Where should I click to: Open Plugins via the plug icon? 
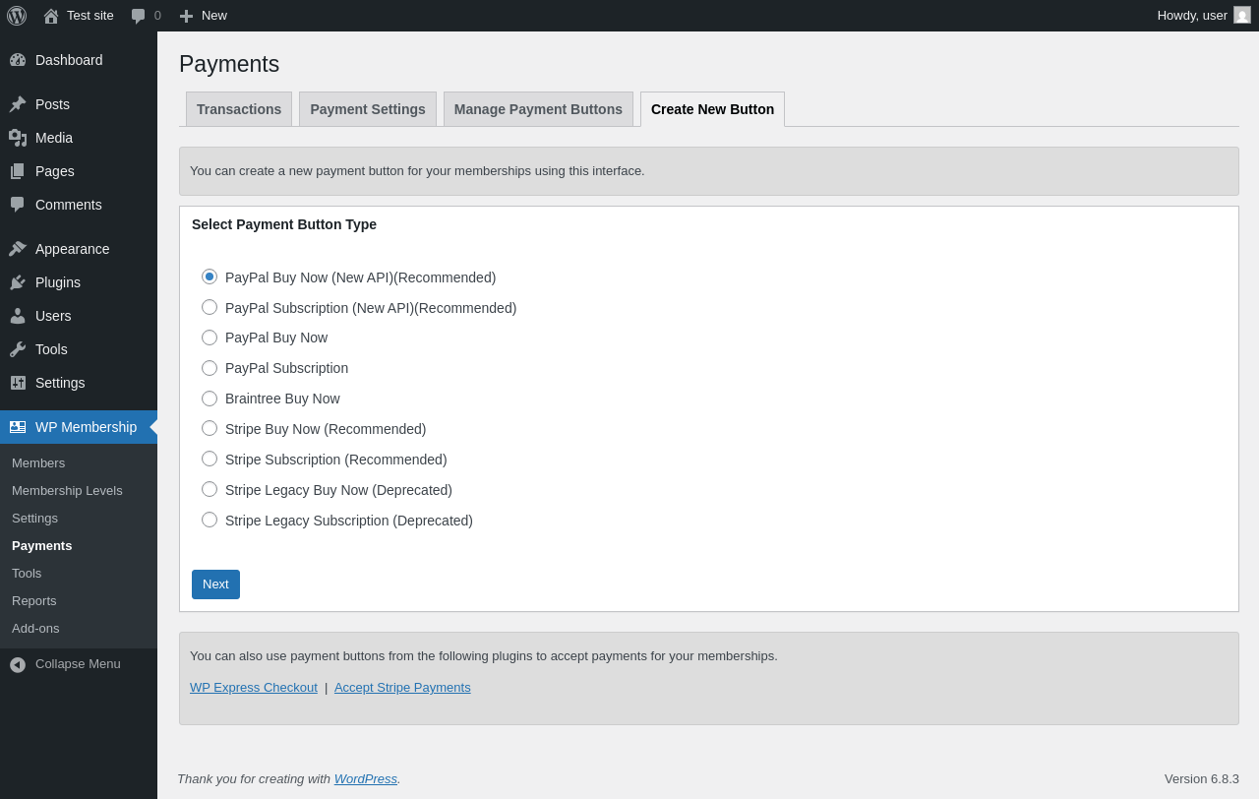pyautogui.click(x=18, y=282)
